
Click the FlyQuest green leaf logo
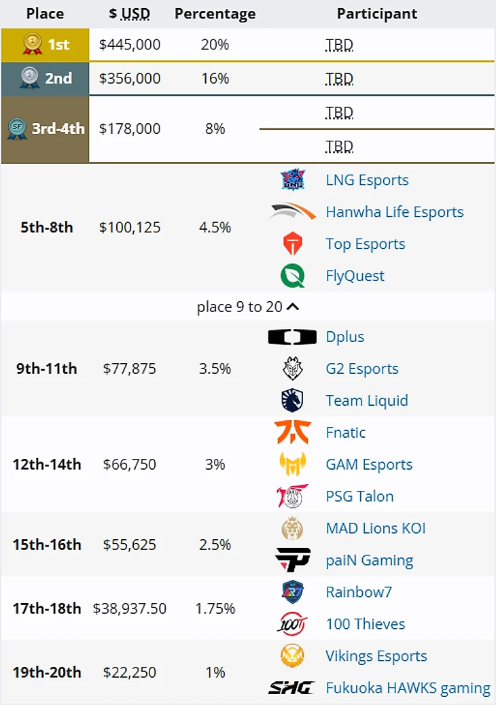[x=293, y=276]
